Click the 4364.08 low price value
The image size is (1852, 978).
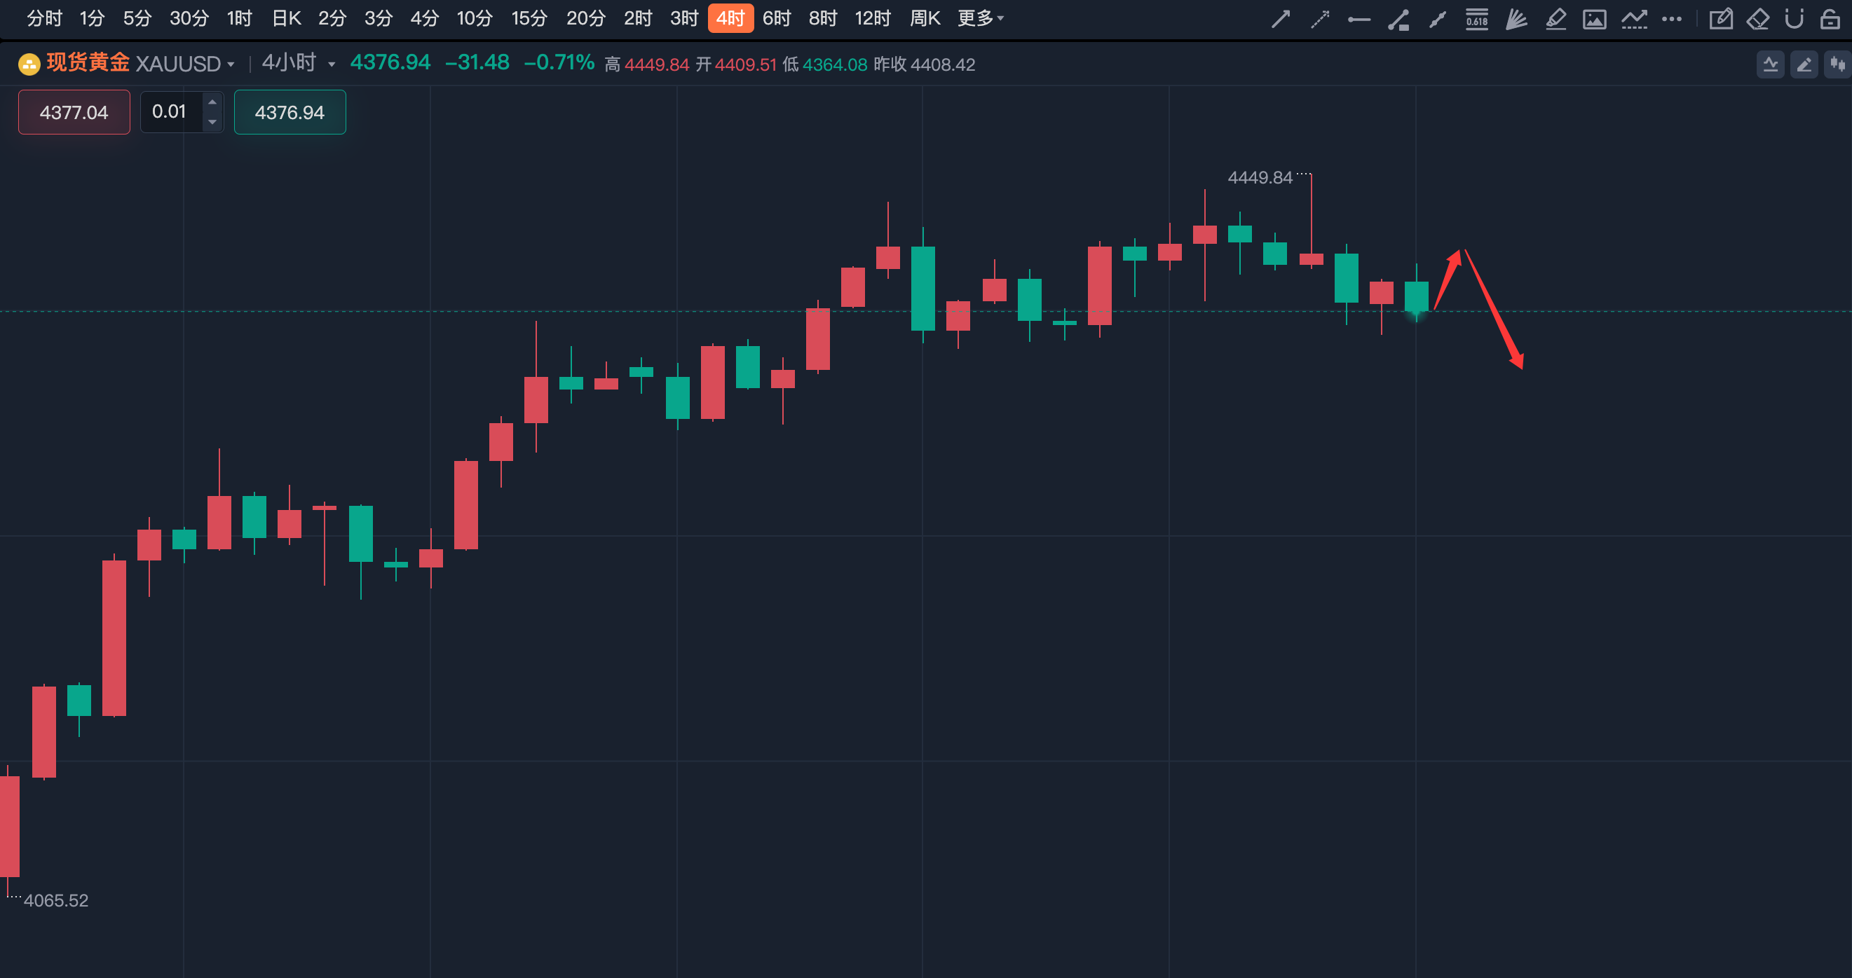[835, 64]
